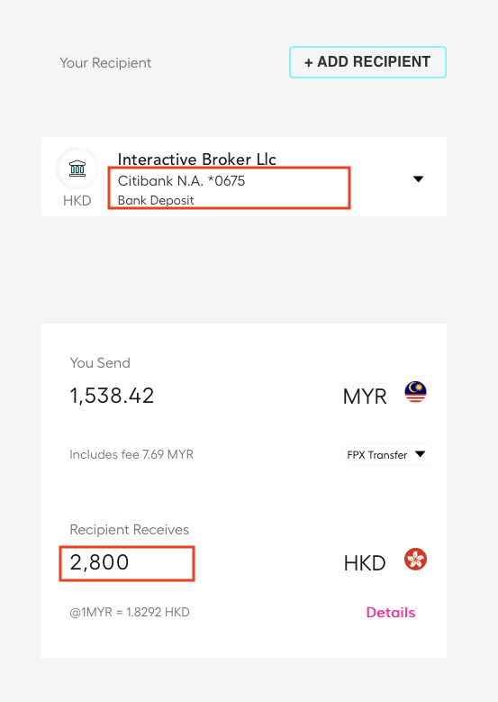Click the MYR currency label
Viewport: 498px width, 702px height.
[x=365, y=397]
